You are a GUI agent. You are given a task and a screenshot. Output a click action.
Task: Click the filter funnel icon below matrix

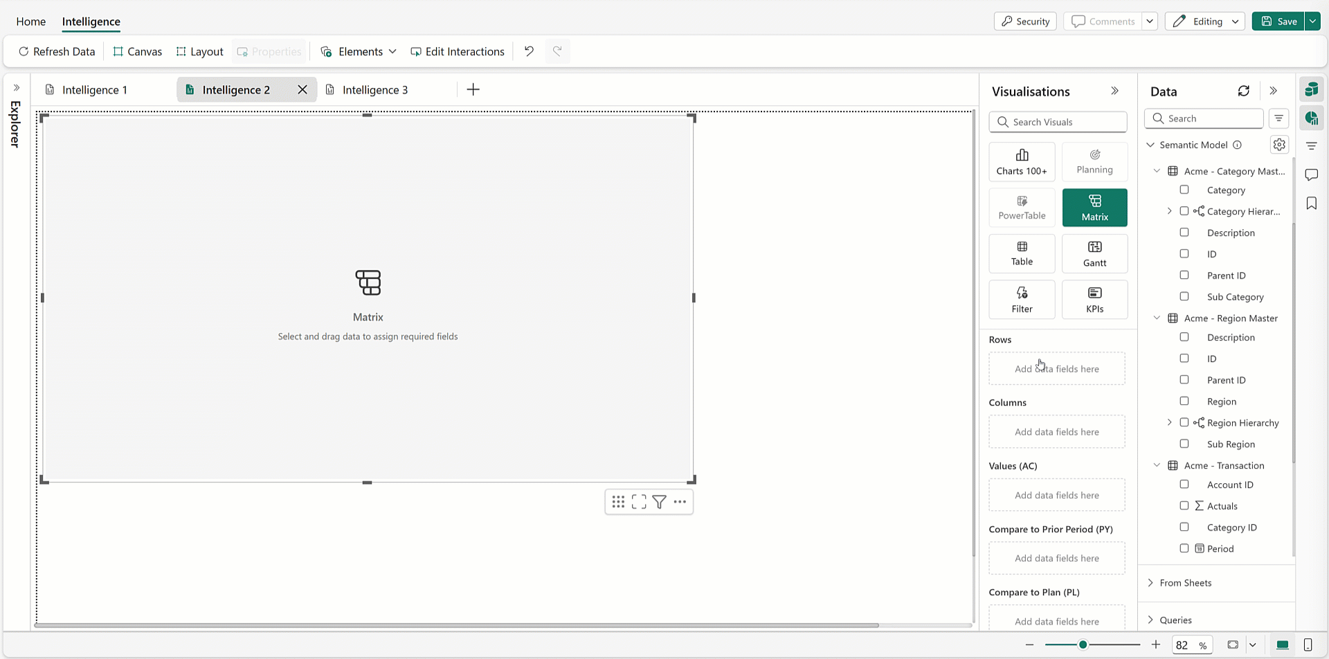(x=659, y=502)
